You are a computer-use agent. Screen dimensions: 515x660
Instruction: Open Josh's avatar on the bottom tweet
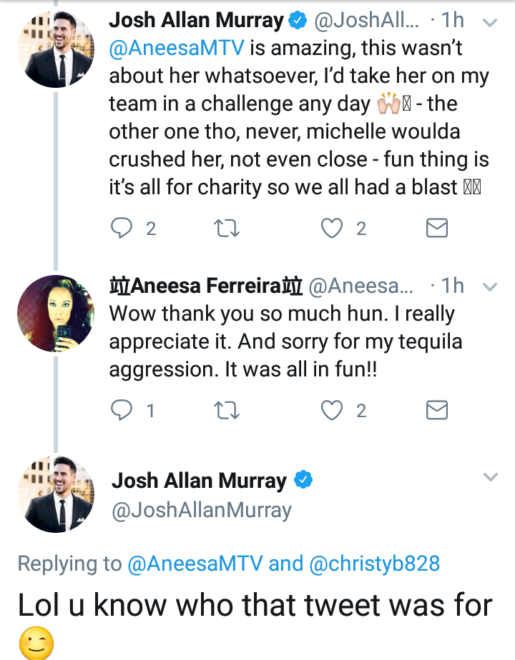[56, 494]
